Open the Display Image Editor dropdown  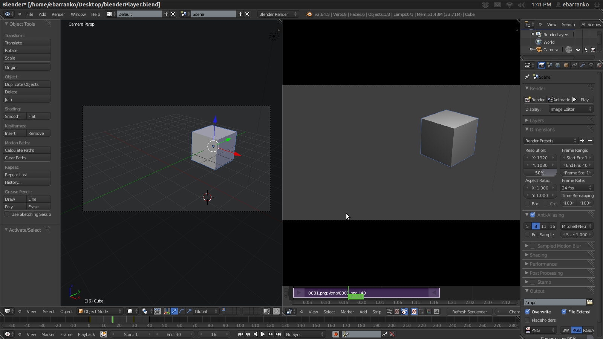(x=571, y=109)
